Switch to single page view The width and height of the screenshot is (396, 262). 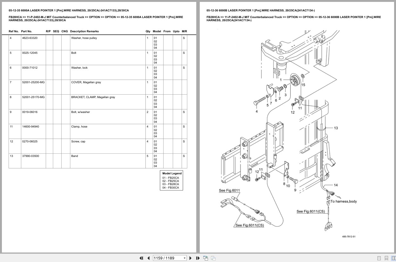pyautogui.click(x=379, y=258)
